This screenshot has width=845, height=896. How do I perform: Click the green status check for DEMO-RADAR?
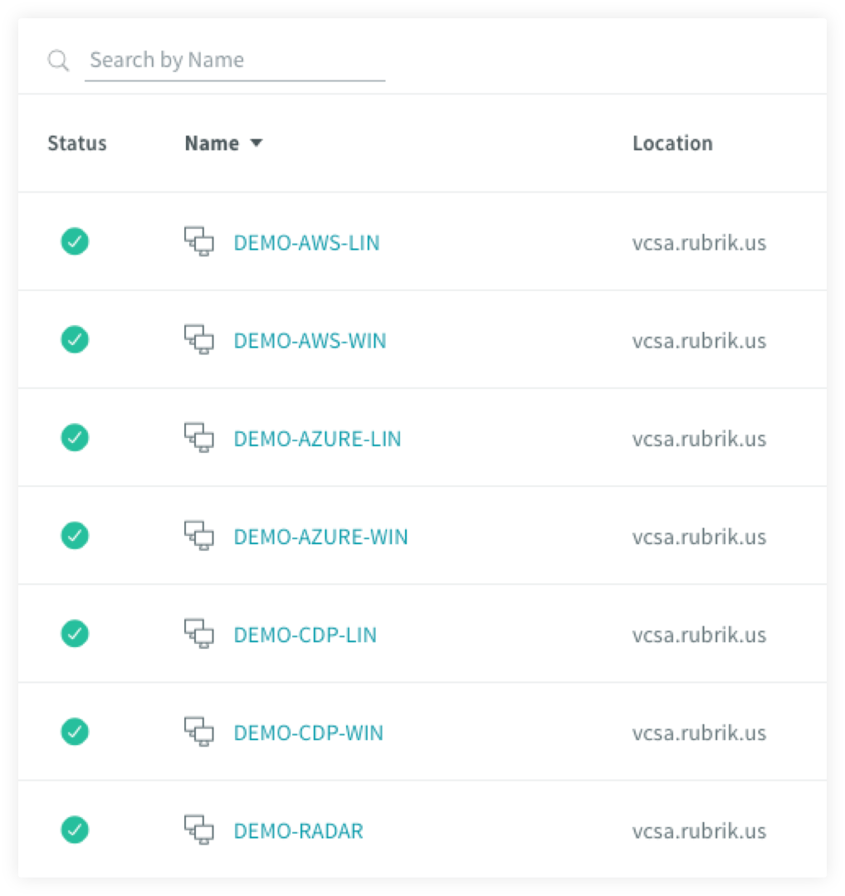tap(75, 830)
